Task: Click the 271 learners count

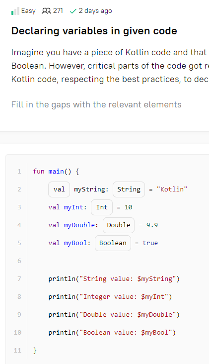Action: 58,11
